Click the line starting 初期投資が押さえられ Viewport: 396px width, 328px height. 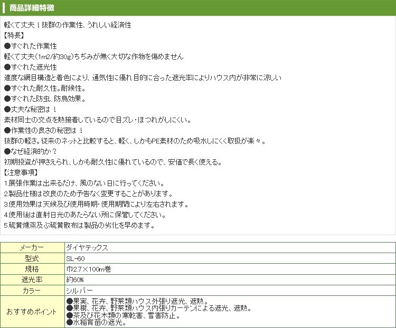click(113, 162)
